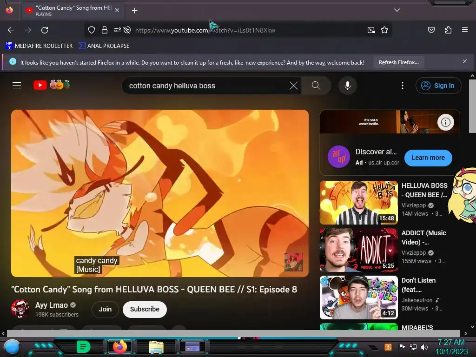
Task: Join the Ayy Lmao channel
Action: (105, 309)
